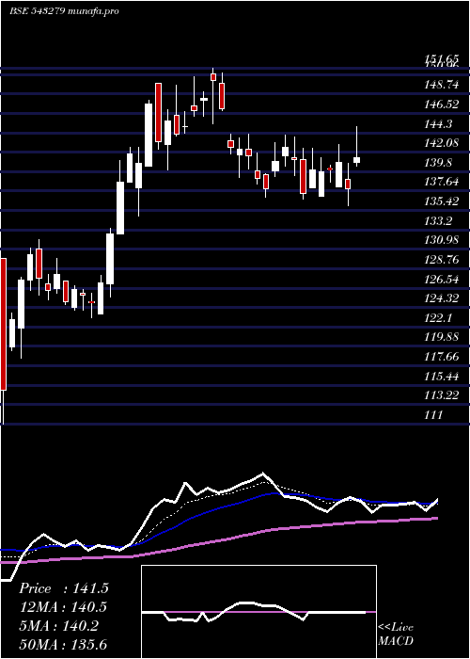Click the 146.52 price axis label
Screen dimensions: 470x659
[441, 104]
